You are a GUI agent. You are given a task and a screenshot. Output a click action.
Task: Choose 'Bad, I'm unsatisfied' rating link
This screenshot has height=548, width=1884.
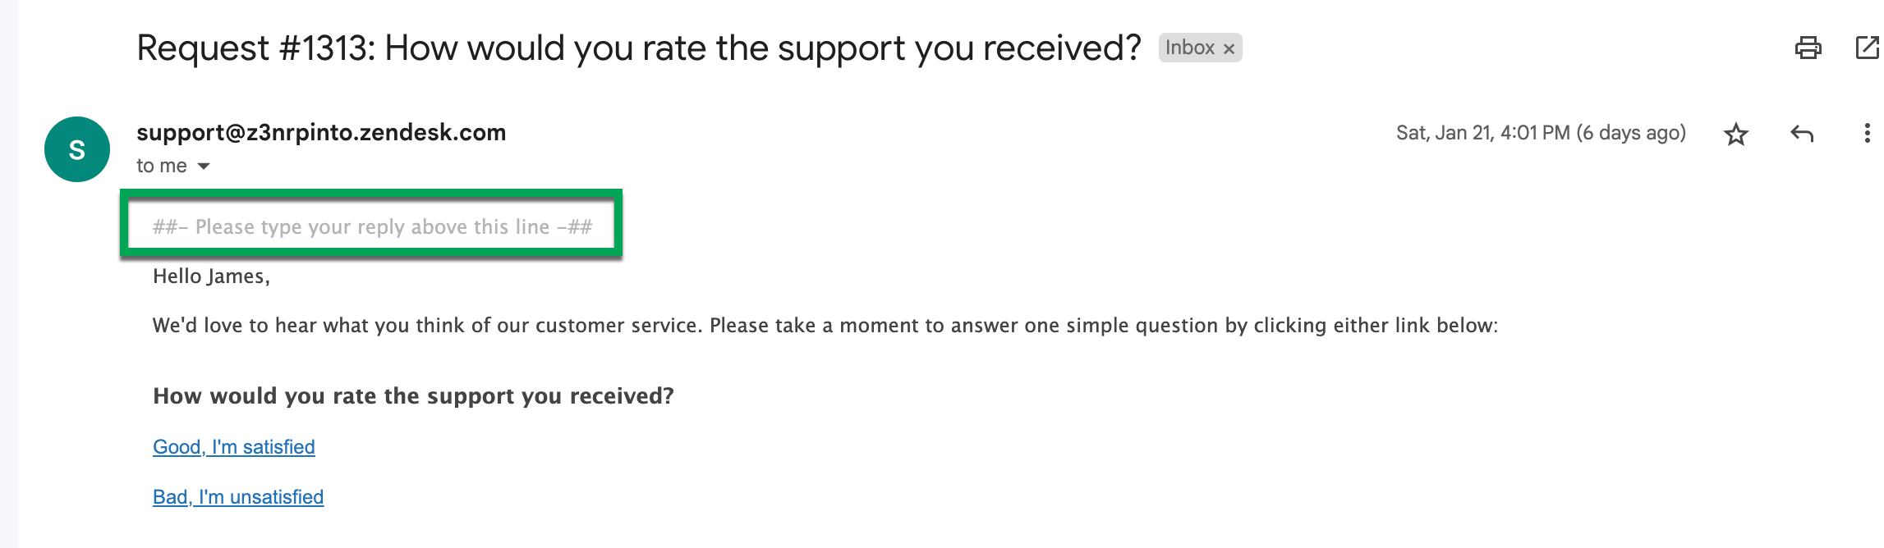coord(238,497)
